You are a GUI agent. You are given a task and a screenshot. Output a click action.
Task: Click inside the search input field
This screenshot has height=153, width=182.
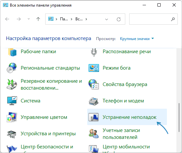point(153,19)
